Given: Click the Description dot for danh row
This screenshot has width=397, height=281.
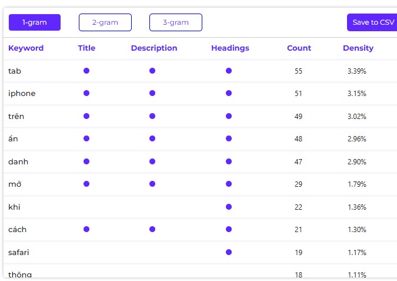Looking at the screenshot, I should point(152,161).
